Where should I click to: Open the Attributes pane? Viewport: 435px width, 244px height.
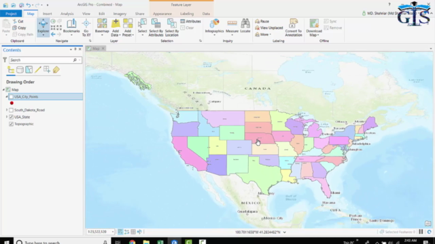tap(190, 21)
